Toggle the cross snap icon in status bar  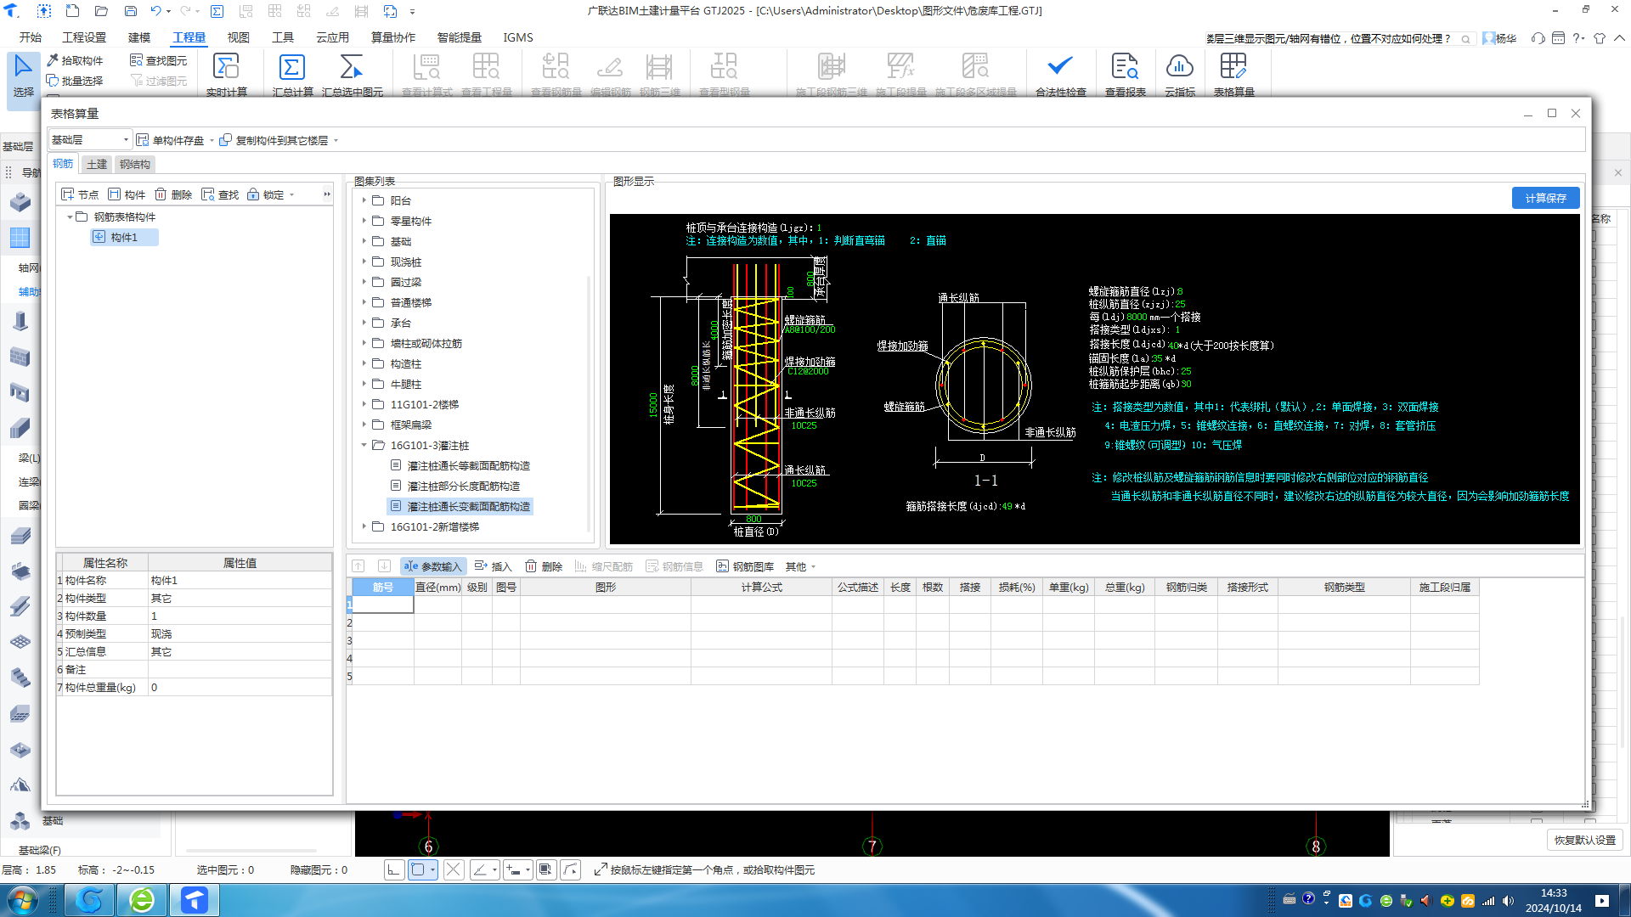[454, 869]
